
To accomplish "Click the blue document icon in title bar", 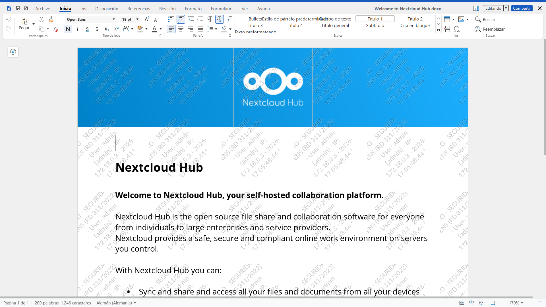I will coord(9,9).
